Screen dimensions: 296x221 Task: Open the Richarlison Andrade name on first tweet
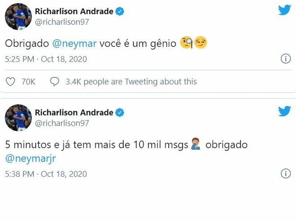[74, 12]
